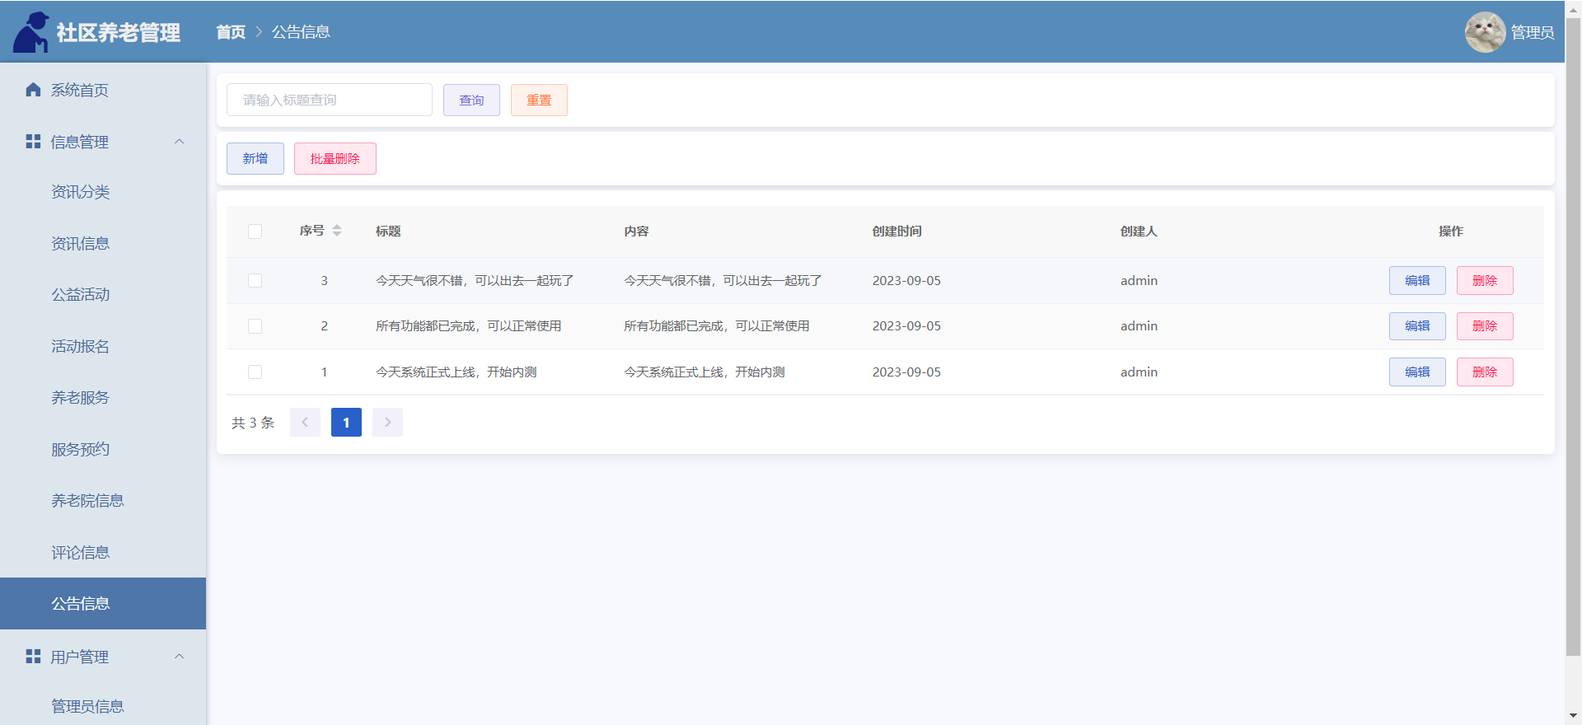This screenshot has width=1582, height=725.
Task: Click the 首页 breadcrumb link
Action: [231, 32]
